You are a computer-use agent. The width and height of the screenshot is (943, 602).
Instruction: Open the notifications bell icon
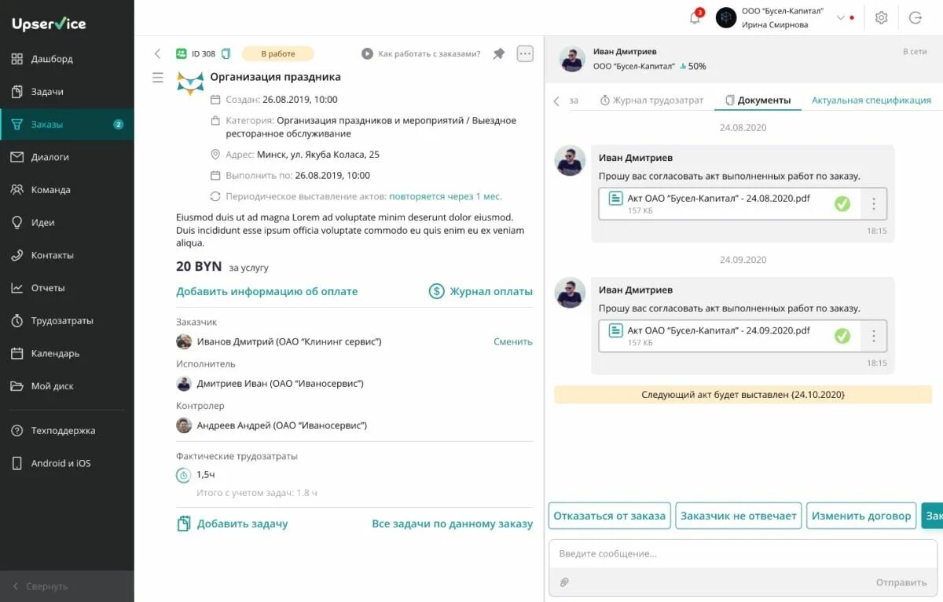click(x=695, y=17)
